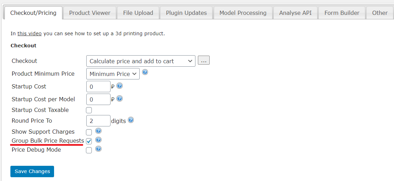Screen dimensions: 394x181
Task: Enable the Startup Cost Taxable checkbox
Action: (x=89, y=110)
